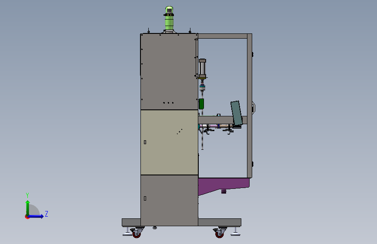Select the rightmost leveling foot
377x244 pixels.
tap(235, 231)
